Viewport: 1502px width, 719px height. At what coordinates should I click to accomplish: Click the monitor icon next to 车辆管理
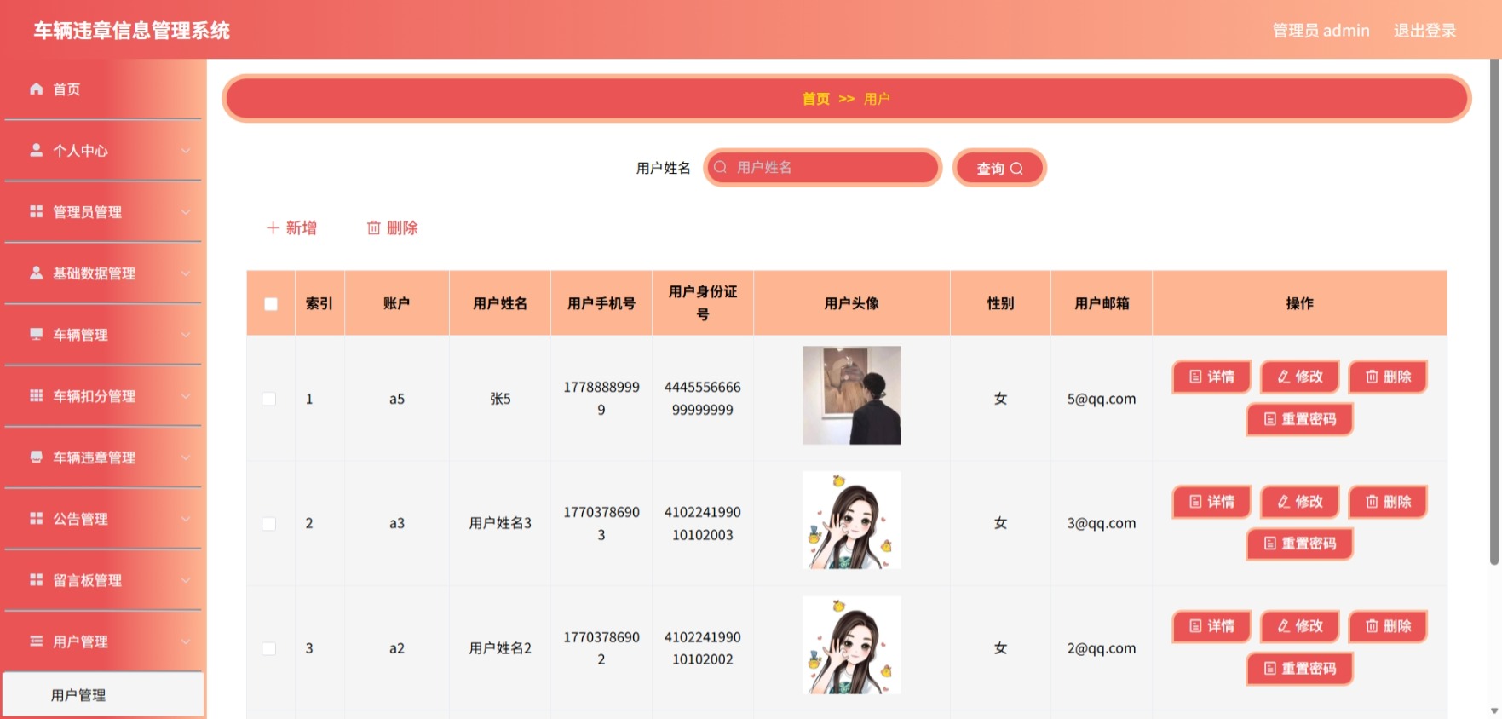coord(36,334)
